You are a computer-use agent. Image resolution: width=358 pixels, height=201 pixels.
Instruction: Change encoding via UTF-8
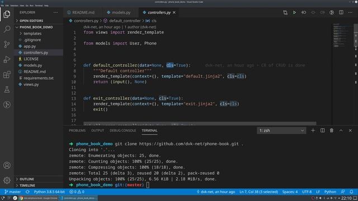[307, 192]
